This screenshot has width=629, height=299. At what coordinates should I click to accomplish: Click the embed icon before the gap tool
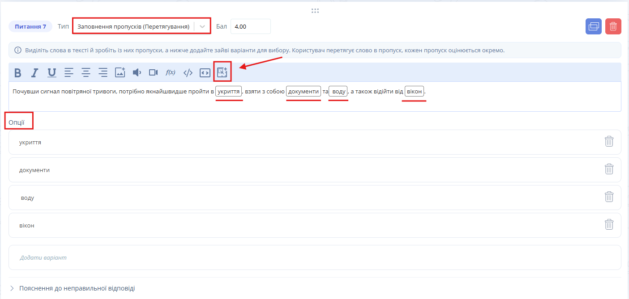point(205,72)
